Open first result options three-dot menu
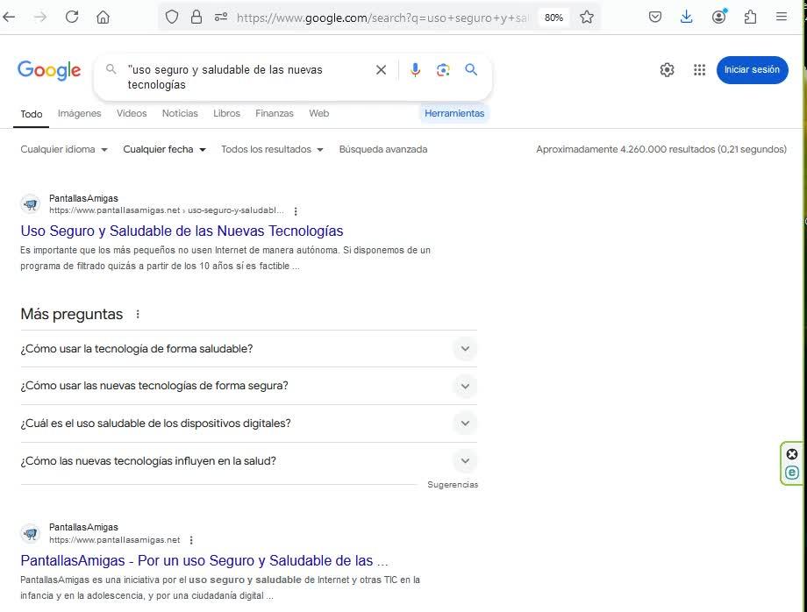This screenshot has height=612, width=807. click(x=296, y=210)
